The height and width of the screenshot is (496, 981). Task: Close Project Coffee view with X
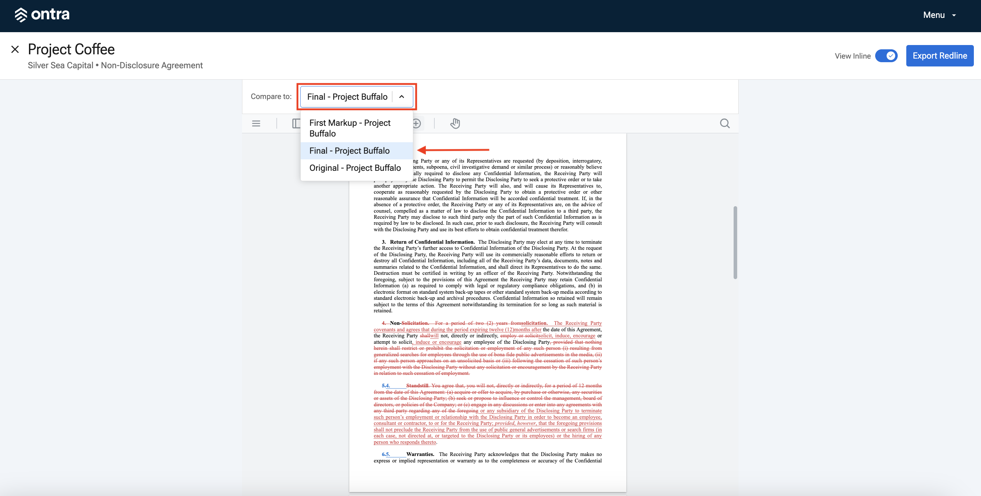coord(15,49)
